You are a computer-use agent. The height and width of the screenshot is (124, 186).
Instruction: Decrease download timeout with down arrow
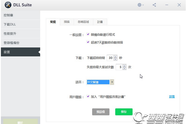click(x=115, y=59)
